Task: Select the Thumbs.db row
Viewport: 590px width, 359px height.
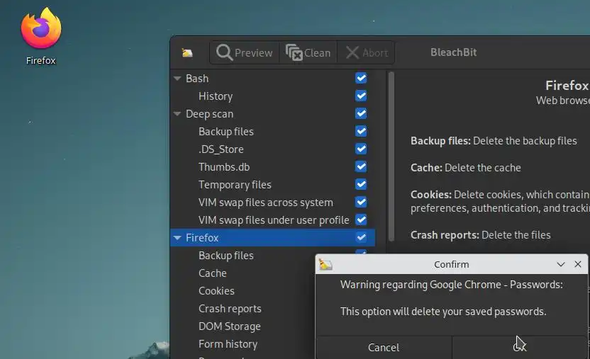Action: [272, 166]
